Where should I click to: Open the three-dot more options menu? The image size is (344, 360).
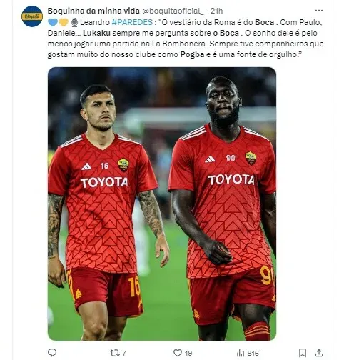pyautogui.click(x=319, y=11)
